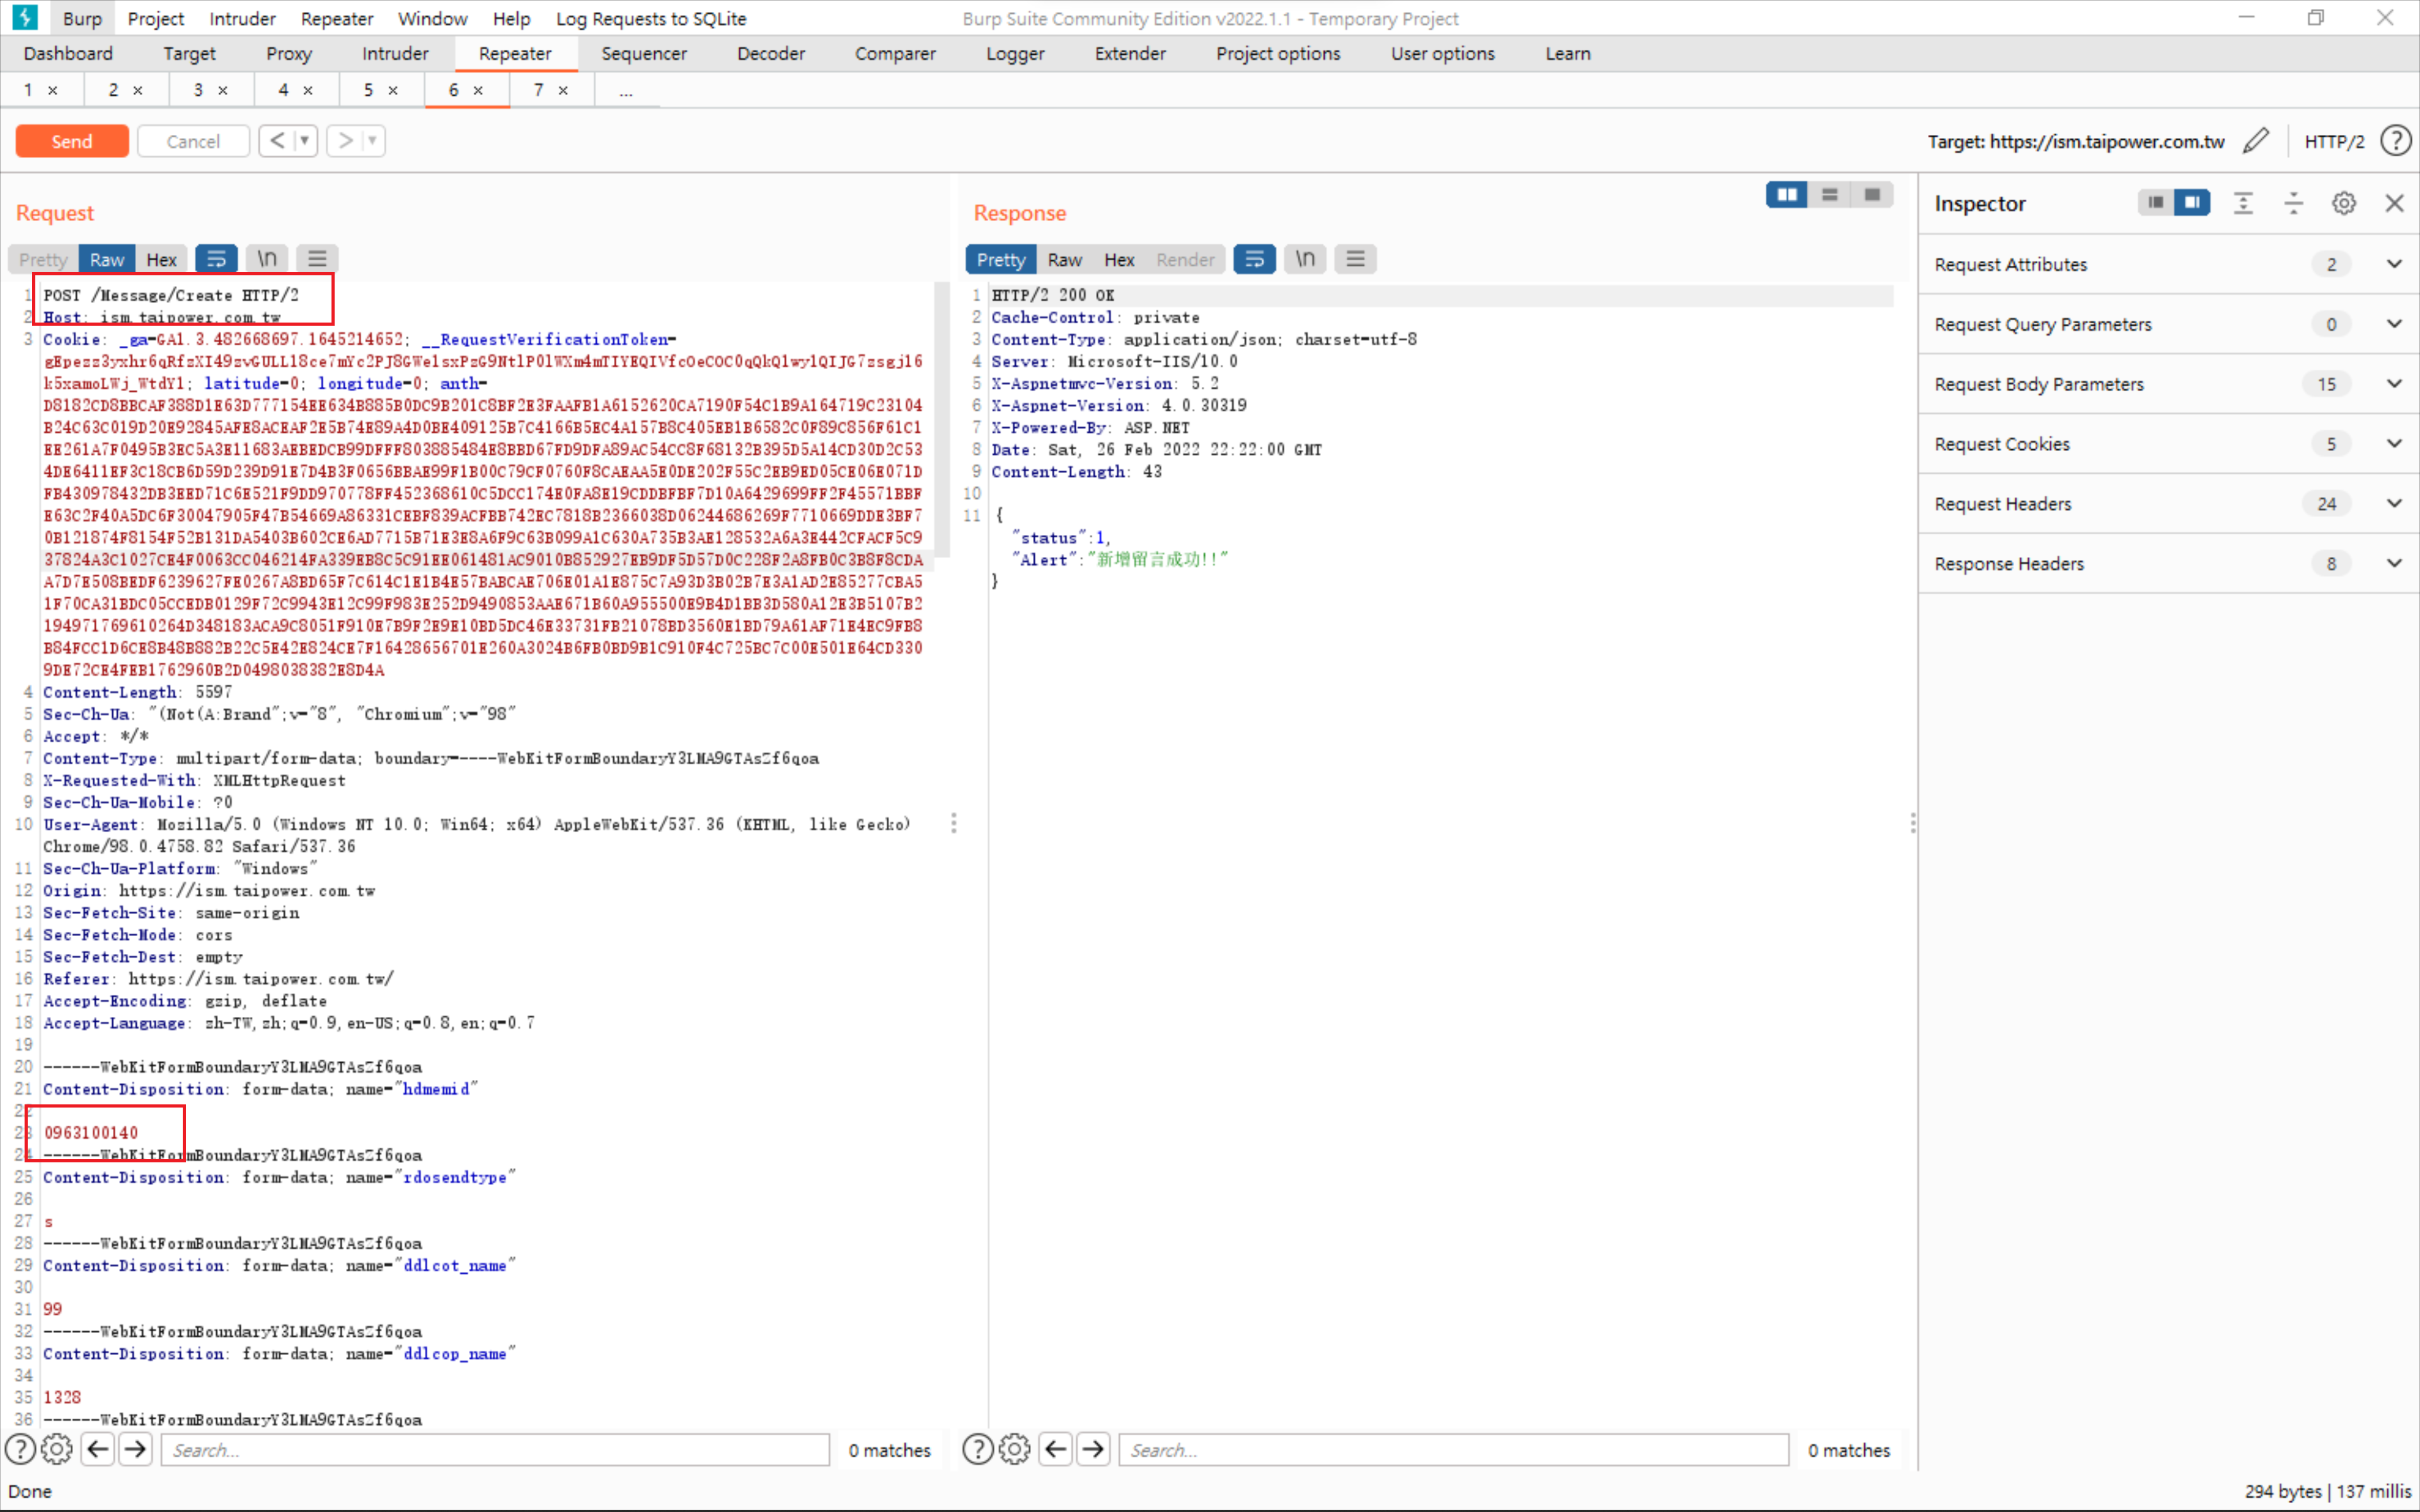Close Repeater tab 3

coord(223,90)
